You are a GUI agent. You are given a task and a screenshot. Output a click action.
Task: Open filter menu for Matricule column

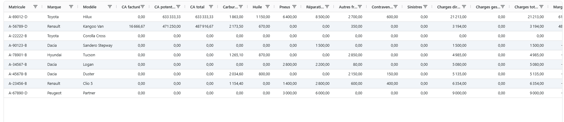tap(35, 7)
